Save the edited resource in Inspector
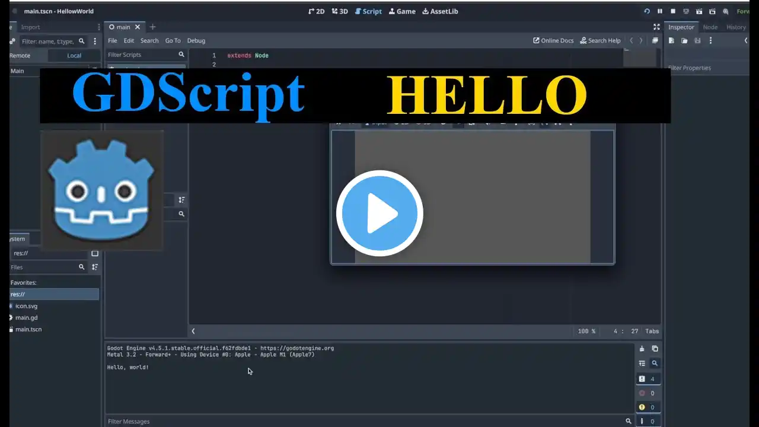The width and height of the screenshot is (759, 427). [697, 40]
